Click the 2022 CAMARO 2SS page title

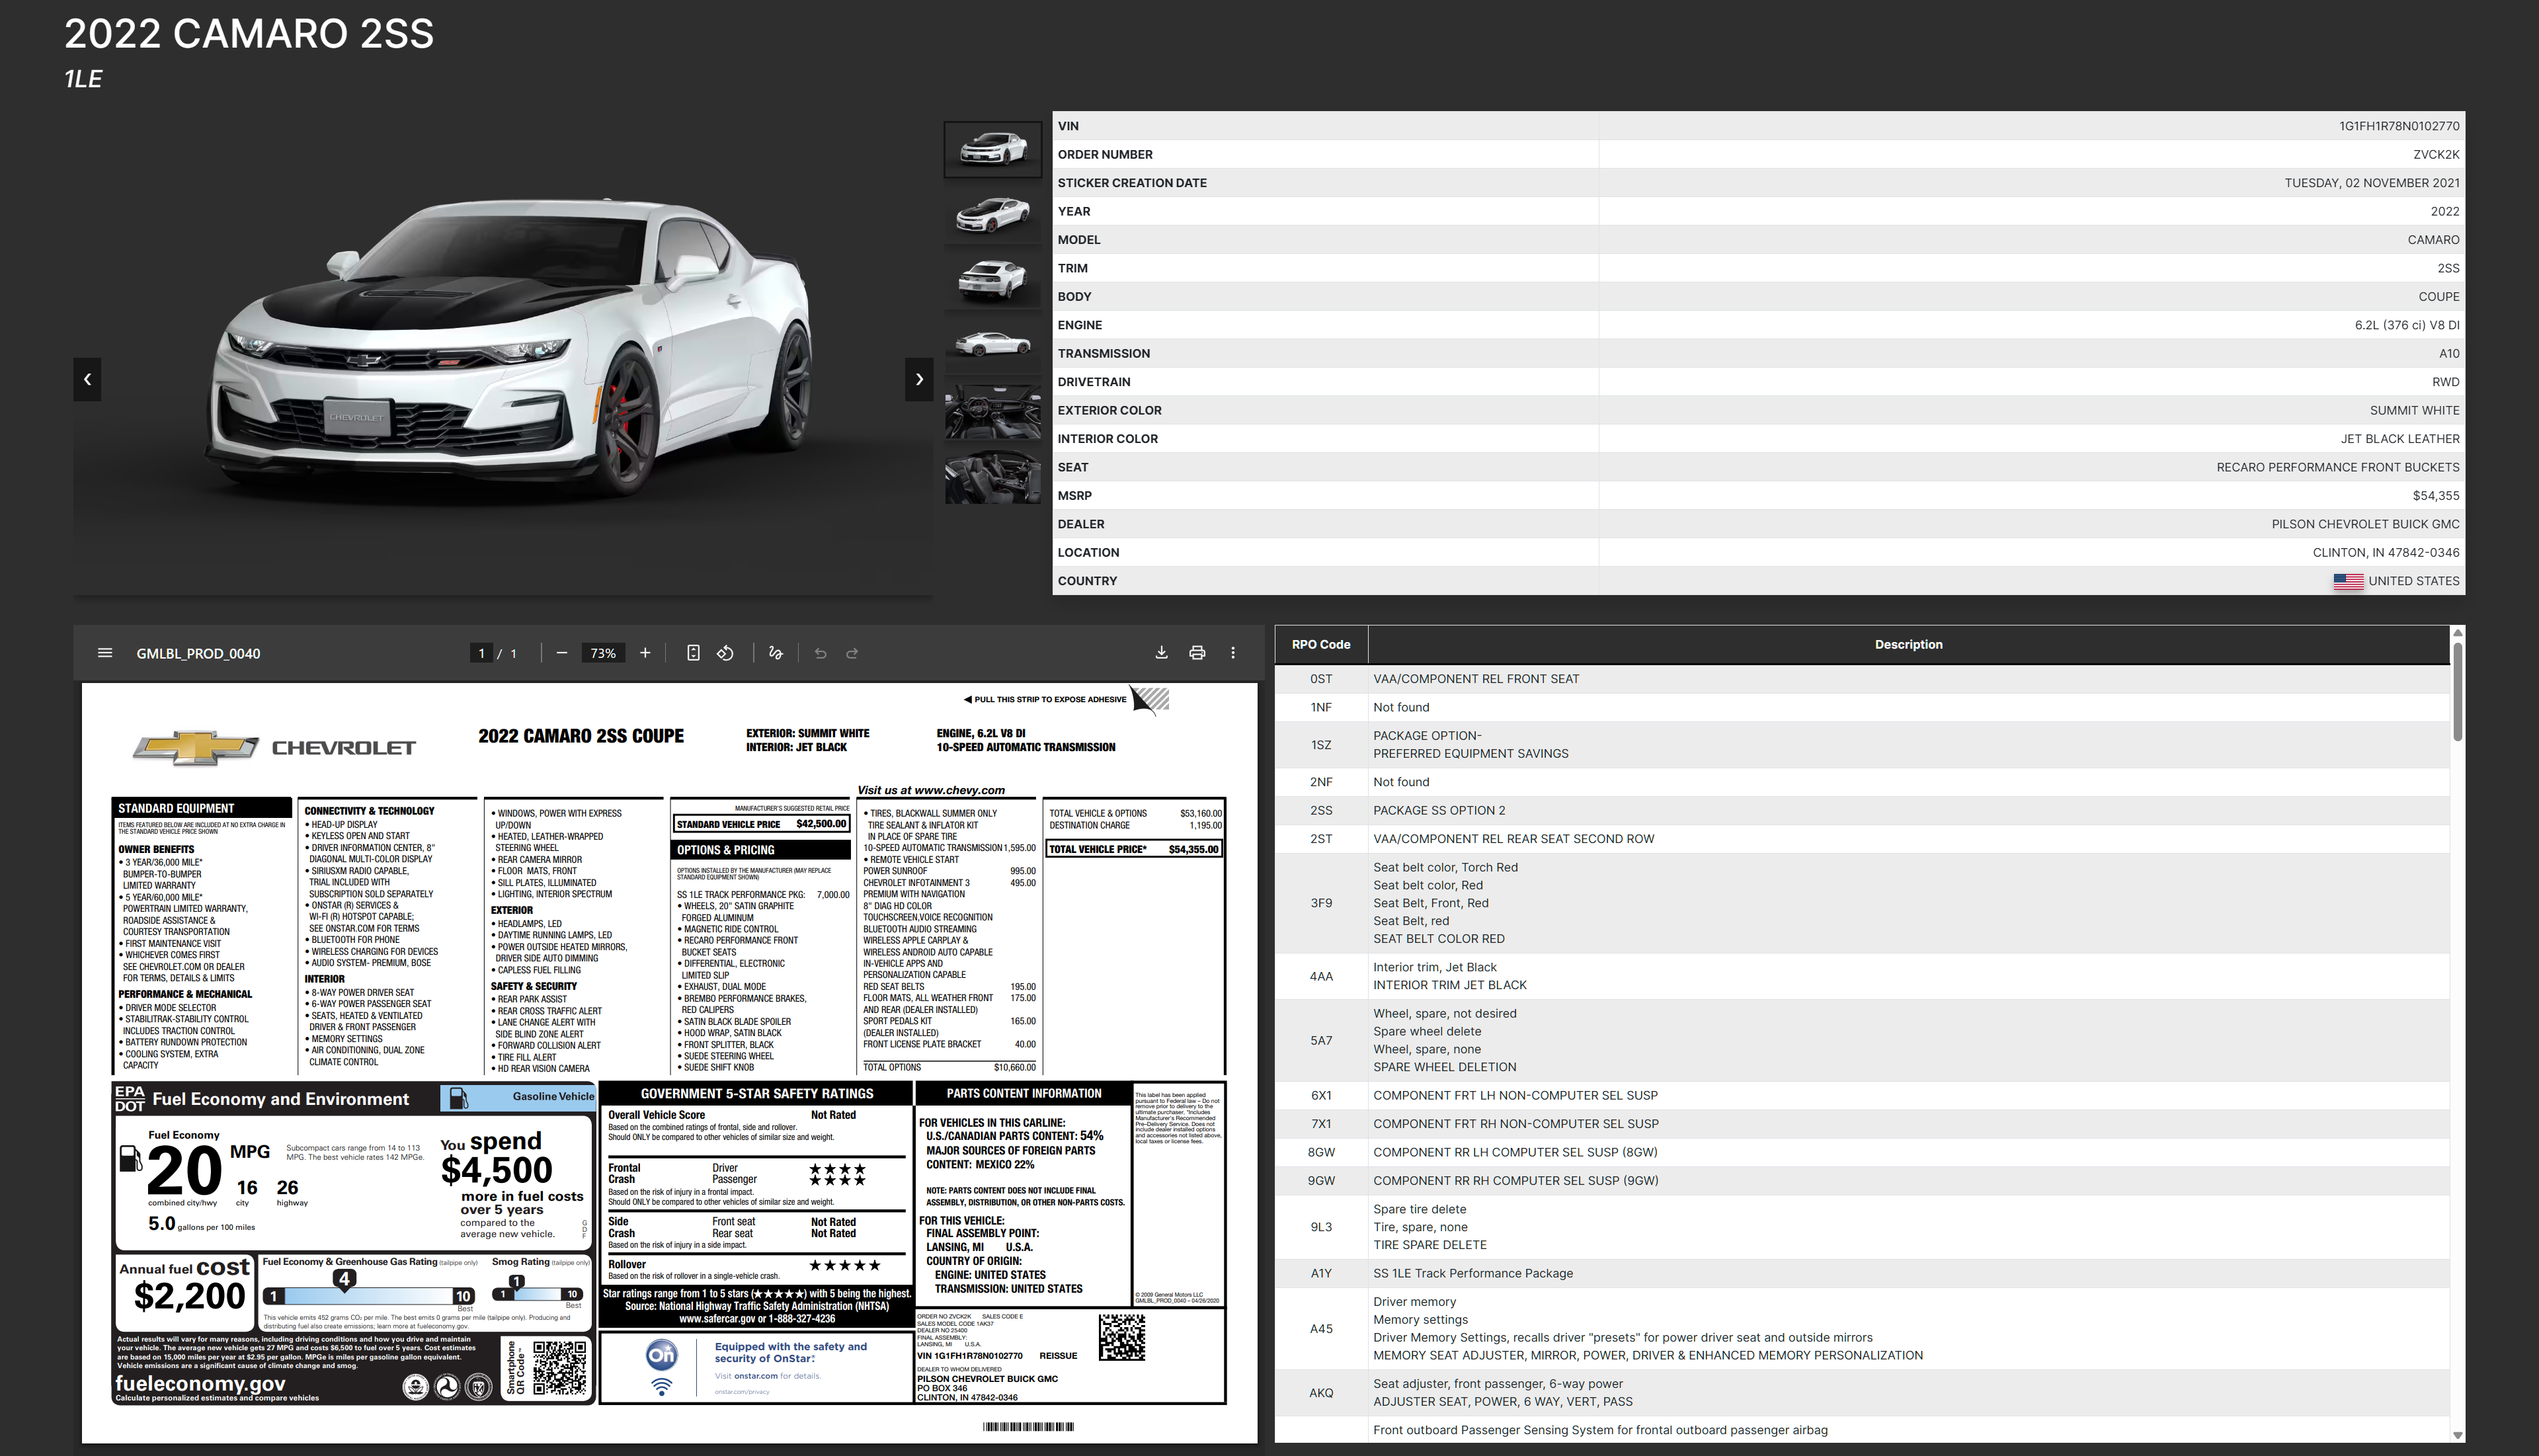249,34
